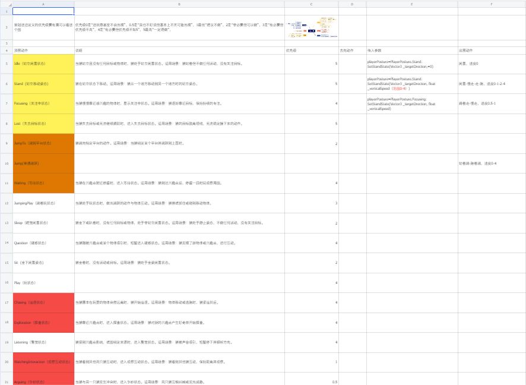
Task: Click the orange 'JumpTo' cell
Action: pyautogui.click(x=43, y=143)
